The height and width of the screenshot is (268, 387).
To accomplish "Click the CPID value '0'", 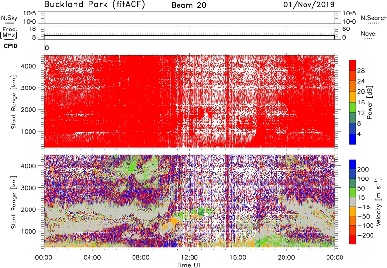I will 47,48.
